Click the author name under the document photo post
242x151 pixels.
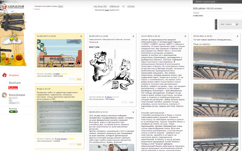point(61,139)
